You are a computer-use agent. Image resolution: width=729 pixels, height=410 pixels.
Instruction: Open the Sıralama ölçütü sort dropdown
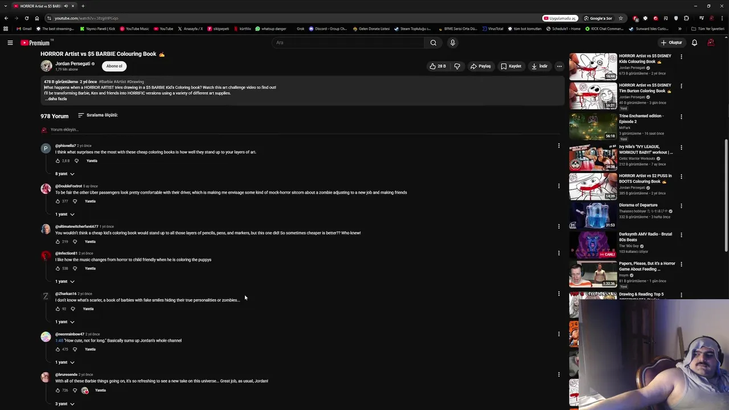tap(98, 115)
